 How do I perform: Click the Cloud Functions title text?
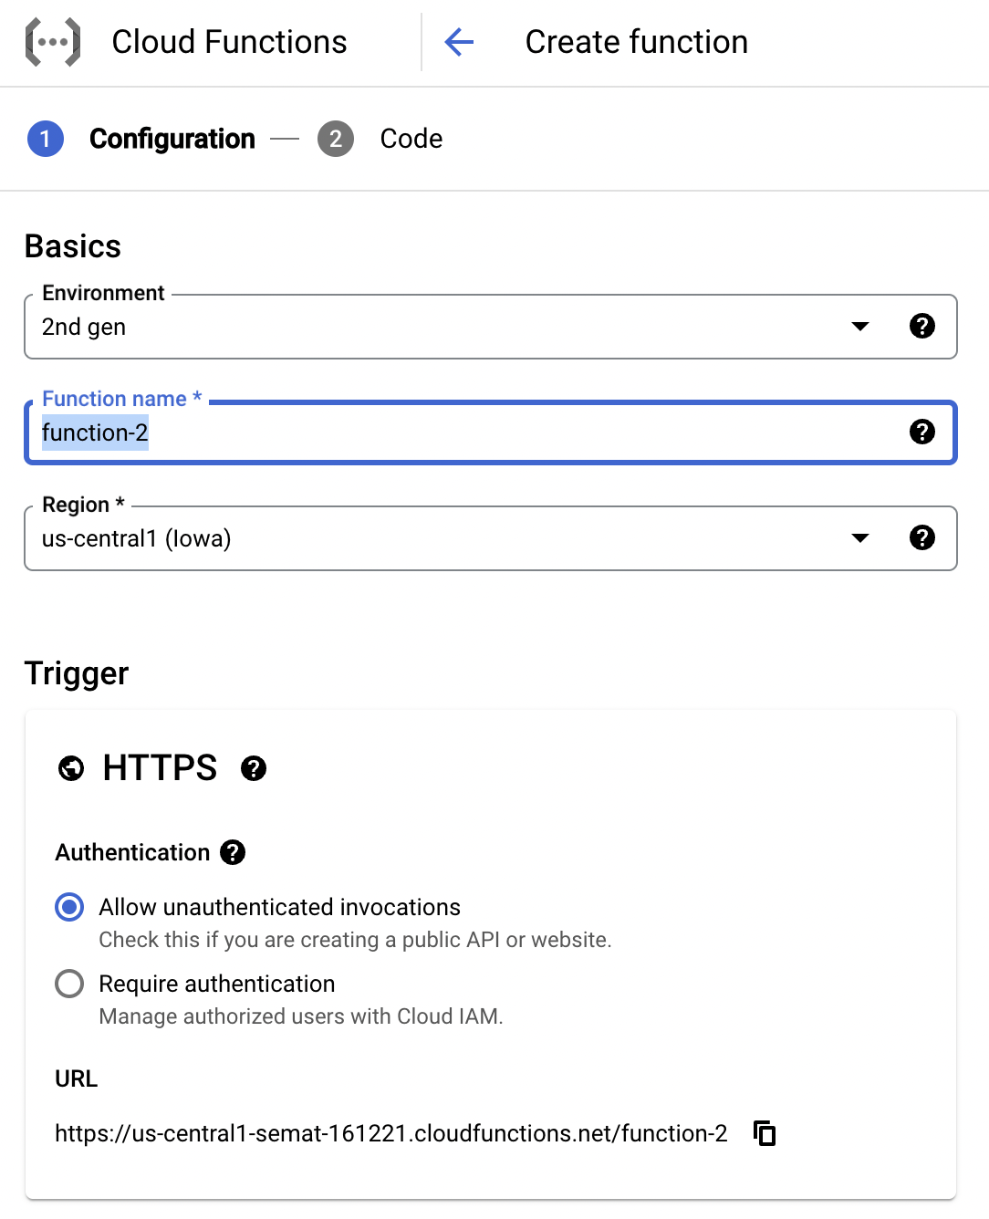229,42
